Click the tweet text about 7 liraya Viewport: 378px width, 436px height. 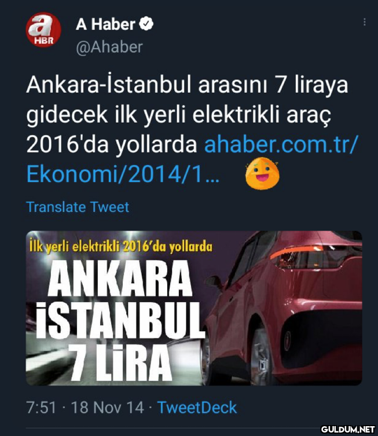coord(187,114)
